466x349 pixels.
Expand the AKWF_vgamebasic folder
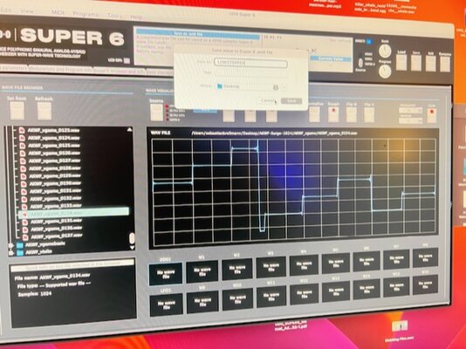11,245
